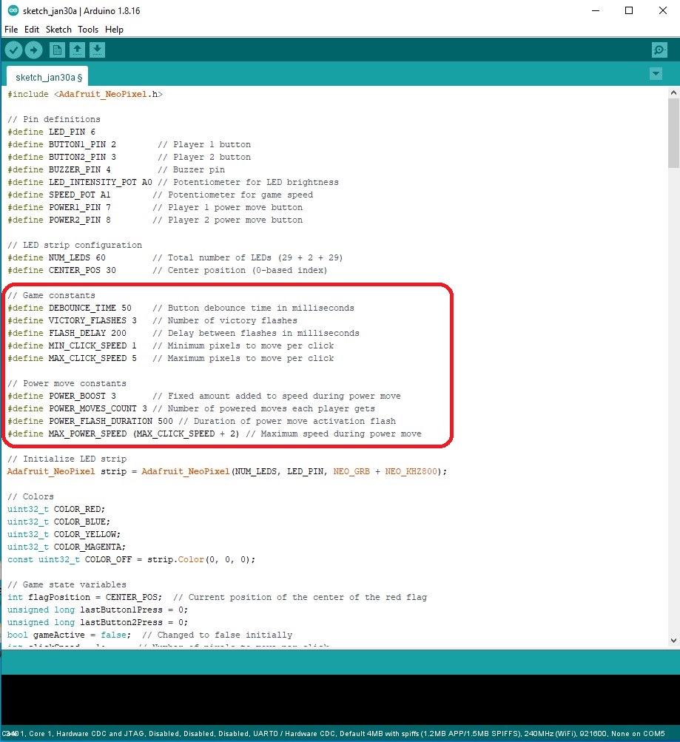This screenshot has height=742, width=680.
Task: Open the Serial Monitor magnifier icon
Action: pos(659,50)
